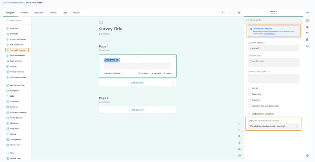Click the survey logo image placeholder icon
315x162 pixels.
coord(101,22)
